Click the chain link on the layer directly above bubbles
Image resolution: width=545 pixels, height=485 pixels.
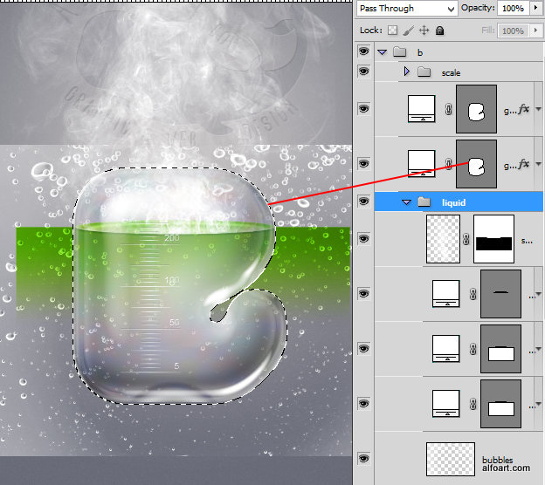(473, 404)
